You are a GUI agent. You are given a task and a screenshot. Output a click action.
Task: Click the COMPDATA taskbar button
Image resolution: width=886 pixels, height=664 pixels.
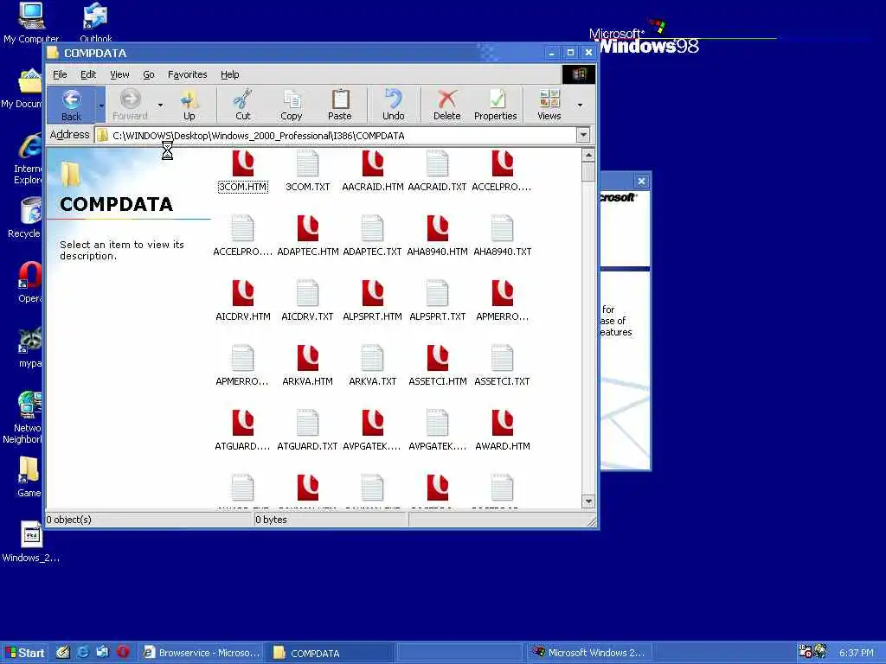331,653
